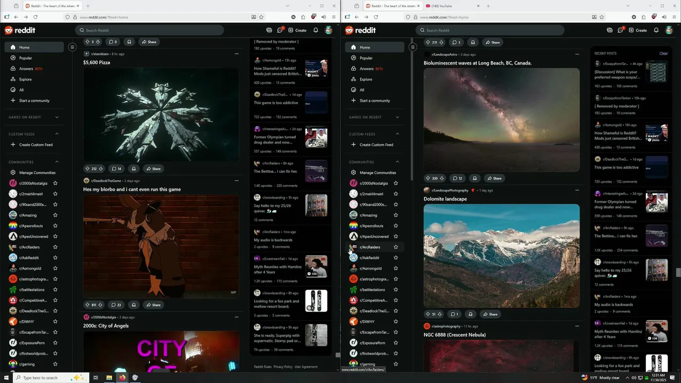Open Privacy Policy link in left window
Screen dimensions: 681x383
[x=283, y=367]
